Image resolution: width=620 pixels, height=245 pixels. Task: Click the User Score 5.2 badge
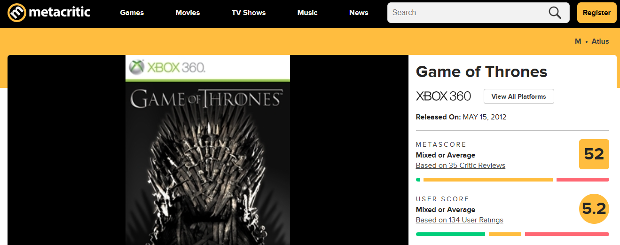pos(594,209)
